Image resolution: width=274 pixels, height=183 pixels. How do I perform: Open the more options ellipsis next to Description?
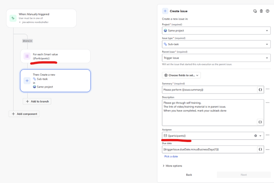268,103
